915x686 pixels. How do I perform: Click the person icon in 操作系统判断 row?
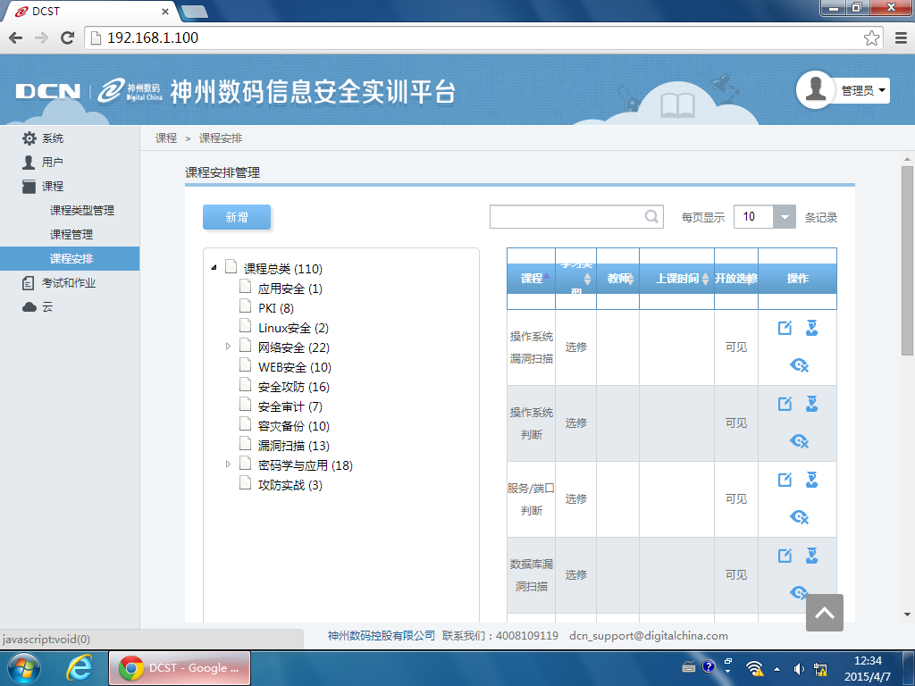click(x=811, y=404)
